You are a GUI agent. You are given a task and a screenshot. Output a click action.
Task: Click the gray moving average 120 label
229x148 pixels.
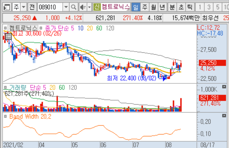click(110, 28)
